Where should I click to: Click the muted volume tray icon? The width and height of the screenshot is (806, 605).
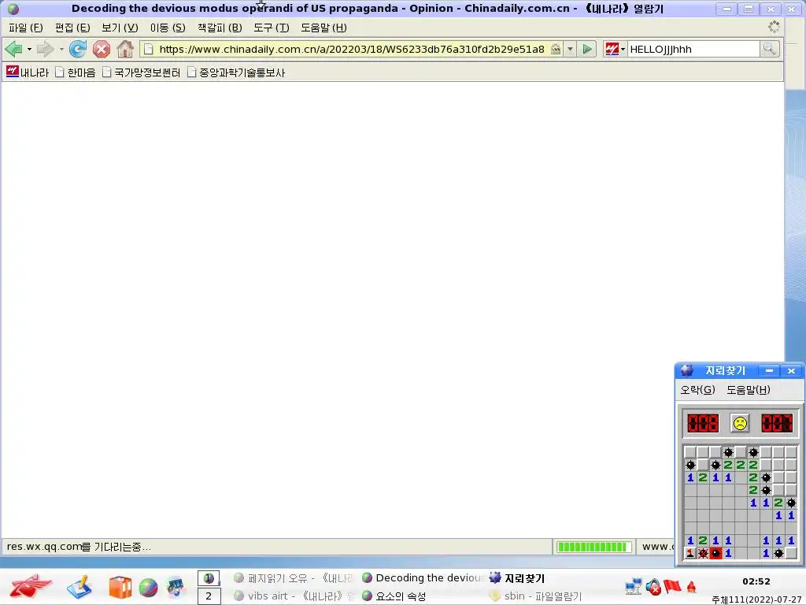(x=653, y=587)
